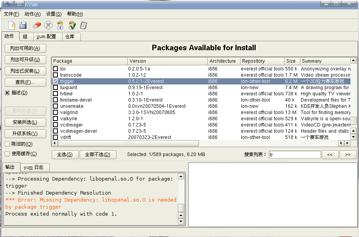The height and width of the screenshot is (237, 359).
Task: Click the down arrow of the output log scrollbar
Action: [181, 222]
